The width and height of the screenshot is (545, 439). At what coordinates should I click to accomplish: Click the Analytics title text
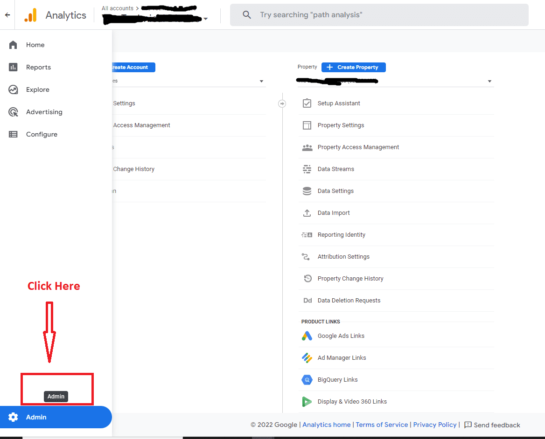pyautogui.click(x=66, y=15)
